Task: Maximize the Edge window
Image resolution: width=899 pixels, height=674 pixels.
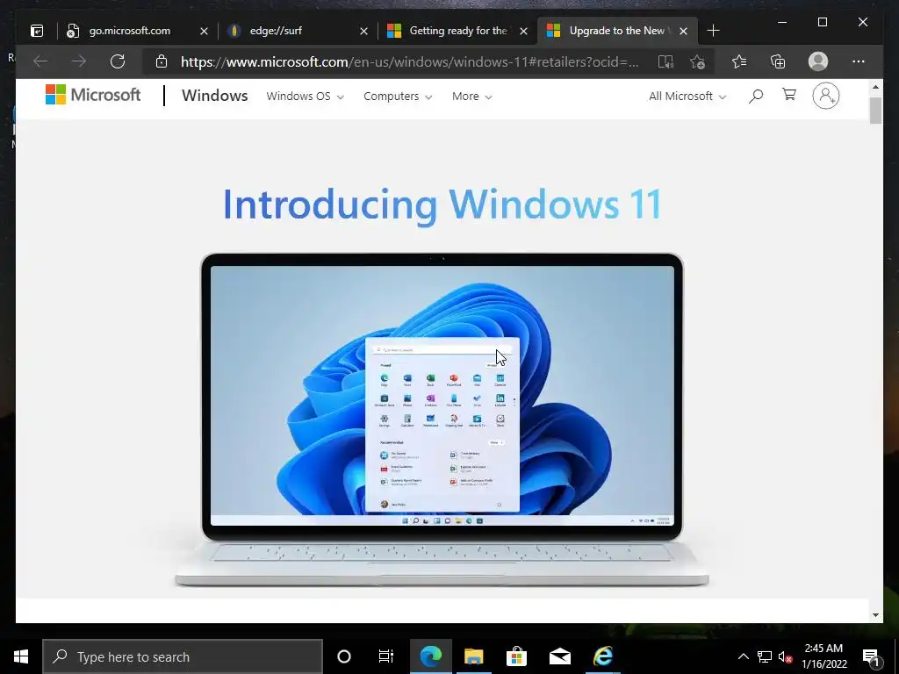Action: [x=822, y=22]
